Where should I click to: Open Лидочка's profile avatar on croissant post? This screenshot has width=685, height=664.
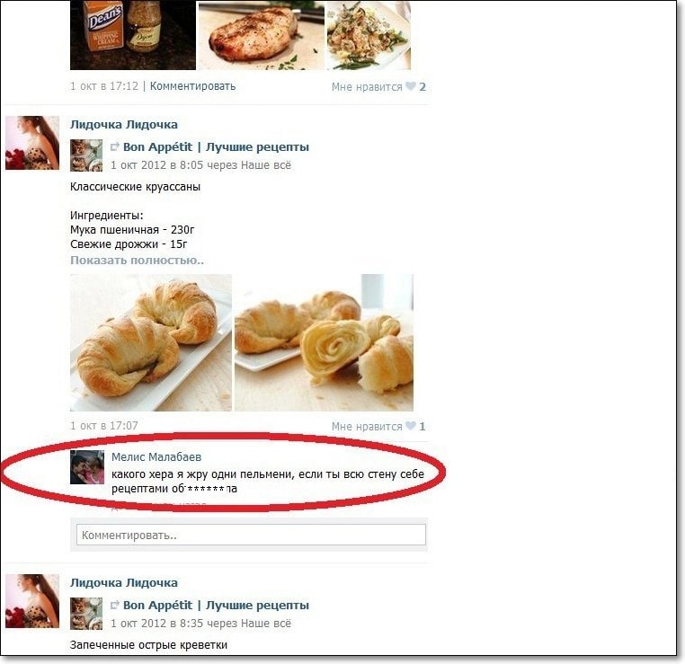(x=32, y=143)
